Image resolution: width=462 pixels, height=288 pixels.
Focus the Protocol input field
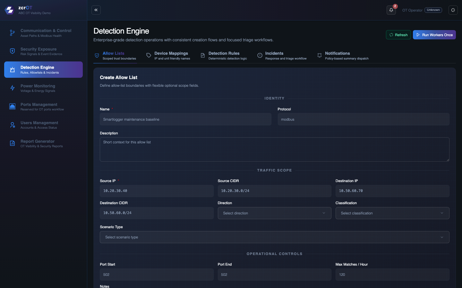click(364, 119)
